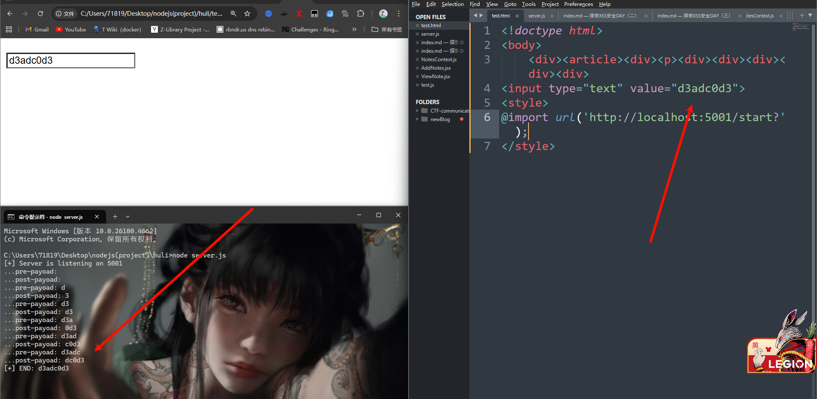817x399 pixels.
Task: Open the tab list dropdown triangle
Action: pyautogui.click(x=810, y=15)
